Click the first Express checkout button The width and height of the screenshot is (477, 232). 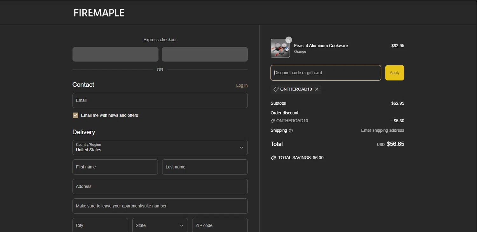tap(115, 54)
